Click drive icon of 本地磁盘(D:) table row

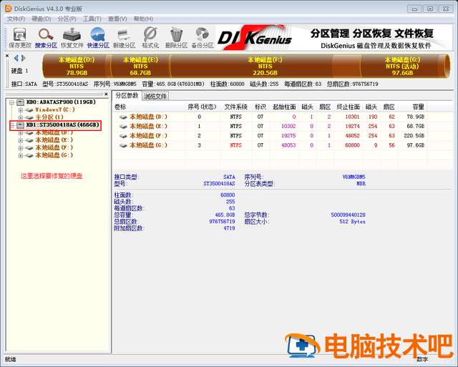point(123,117)
